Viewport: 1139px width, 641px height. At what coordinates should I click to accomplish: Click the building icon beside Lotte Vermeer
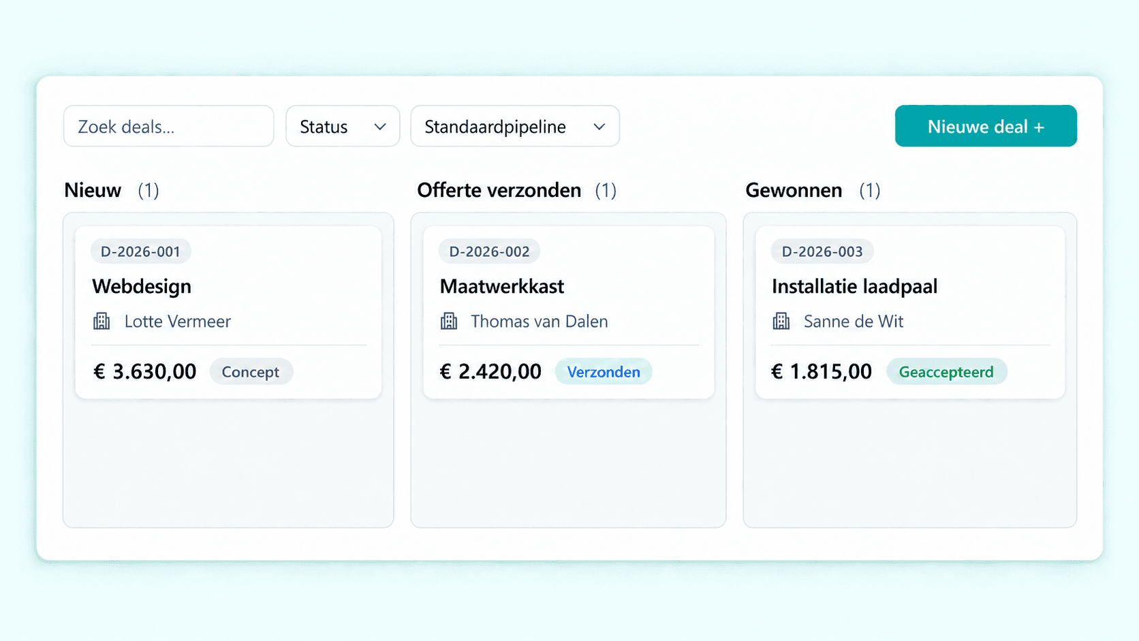tap(102, 321)
